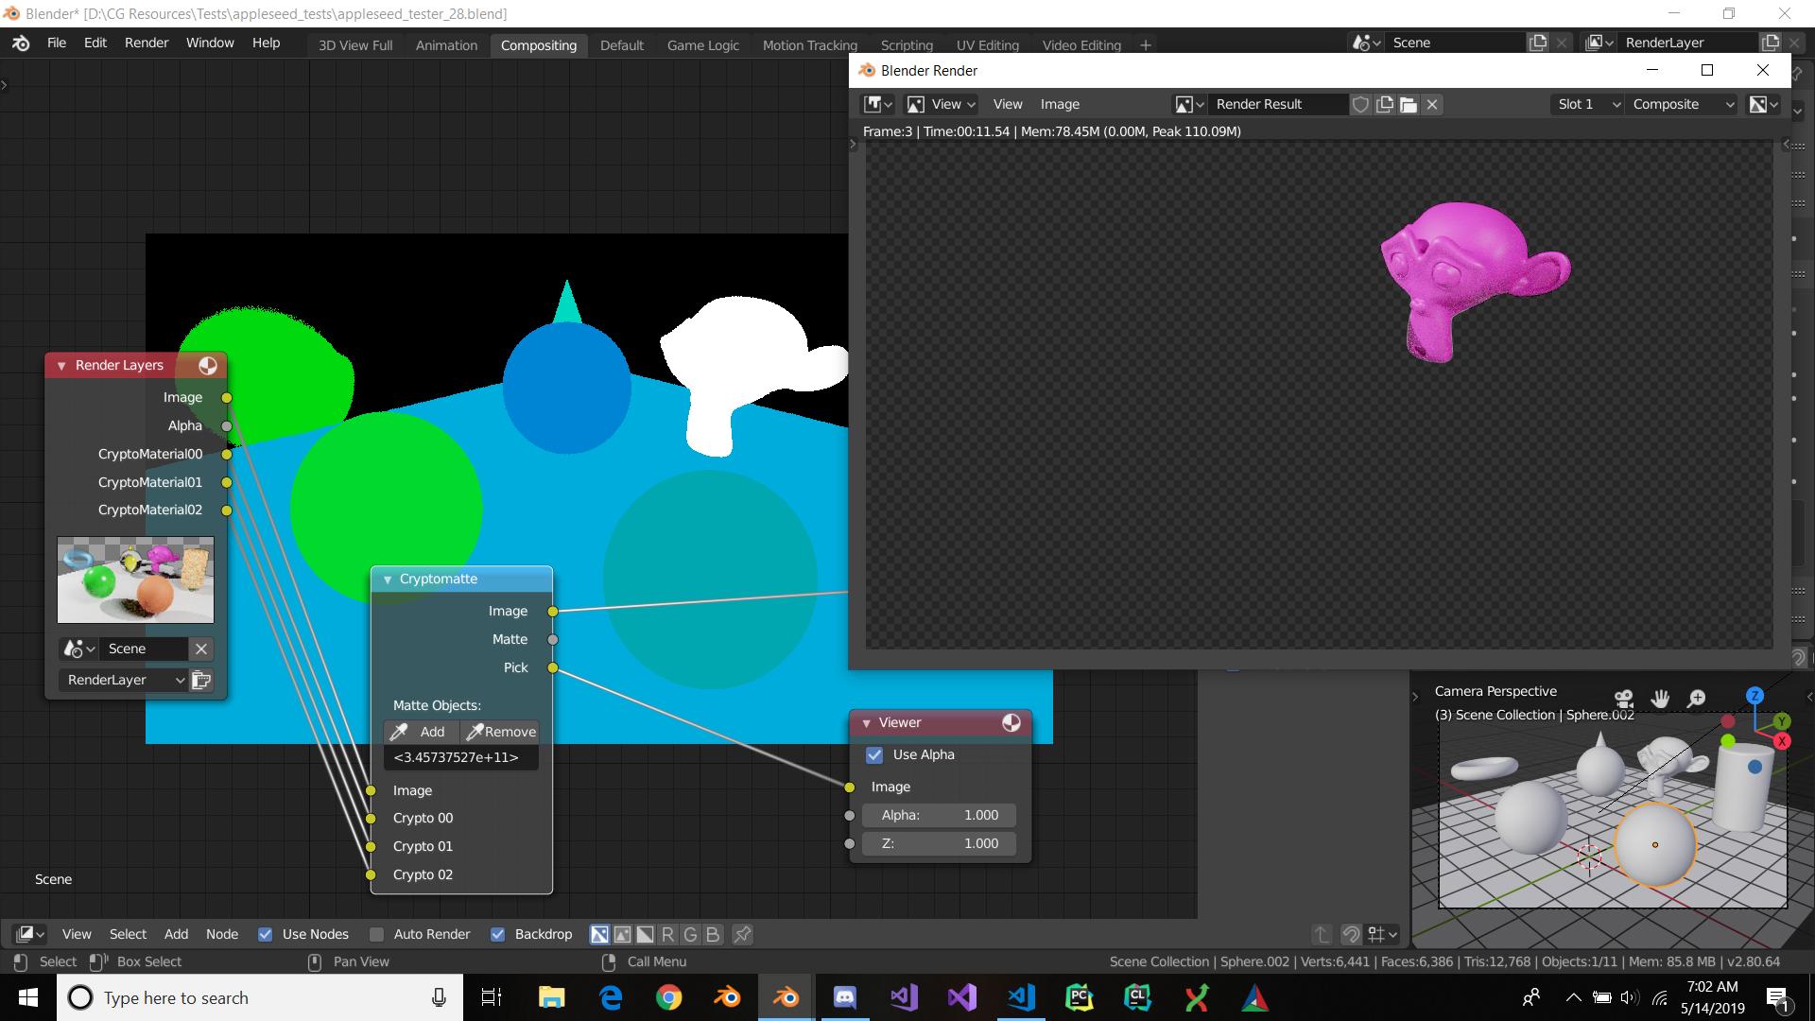Click the zoom magnifier icon in viewport
Screen dimensions: 1815x1021
[x=1697, y=699]
